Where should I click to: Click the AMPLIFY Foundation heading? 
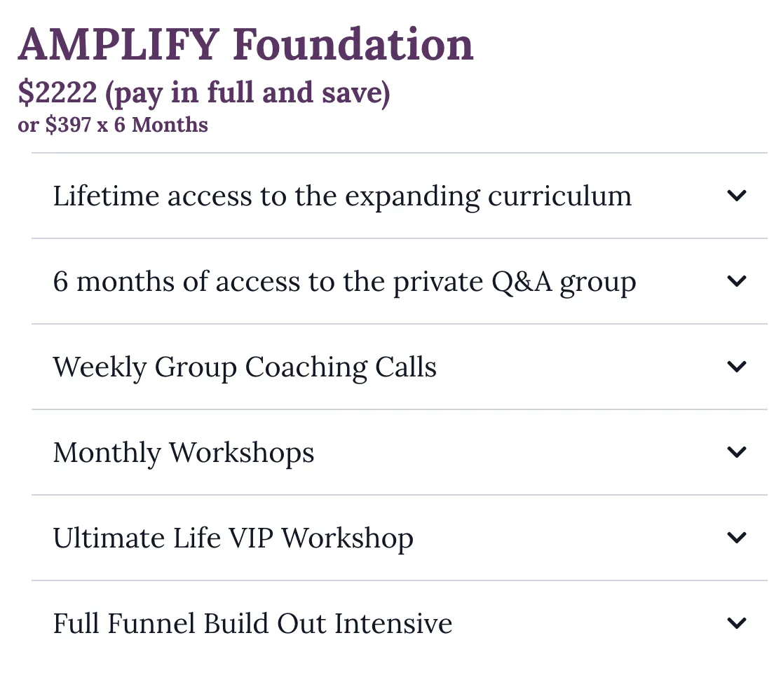click(245, 45)
